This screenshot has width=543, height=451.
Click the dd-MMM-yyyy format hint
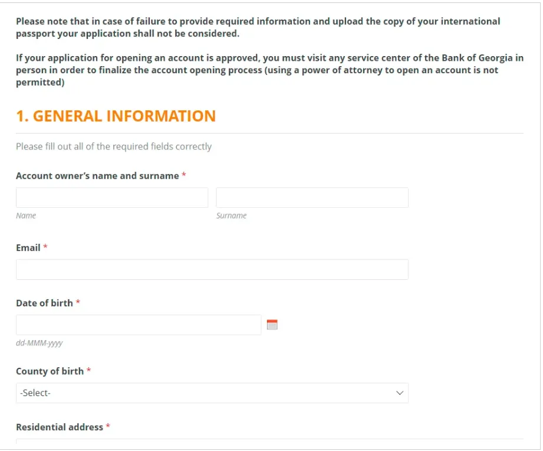pyautogui.click(x=39, y=343)
